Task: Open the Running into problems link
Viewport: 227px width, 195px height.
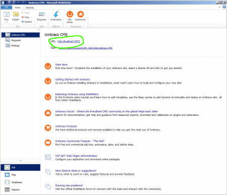Action: pyautogui.click(x=69, y=185)
